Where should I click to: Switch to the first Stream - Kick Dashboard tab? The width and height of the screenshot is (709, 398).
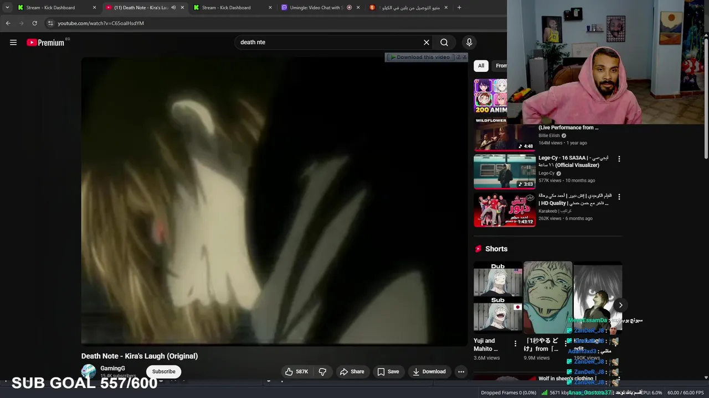(57, 8)
